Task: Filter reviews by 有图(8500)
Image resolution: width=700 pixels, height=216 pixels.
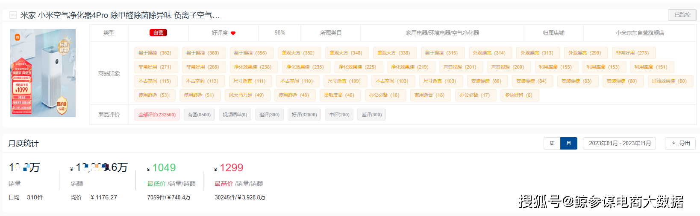Action: [199, 115]
